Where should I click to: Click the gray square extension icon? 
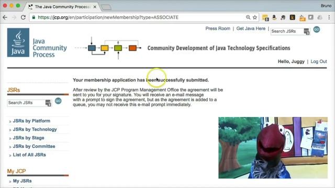pos(310,17)
